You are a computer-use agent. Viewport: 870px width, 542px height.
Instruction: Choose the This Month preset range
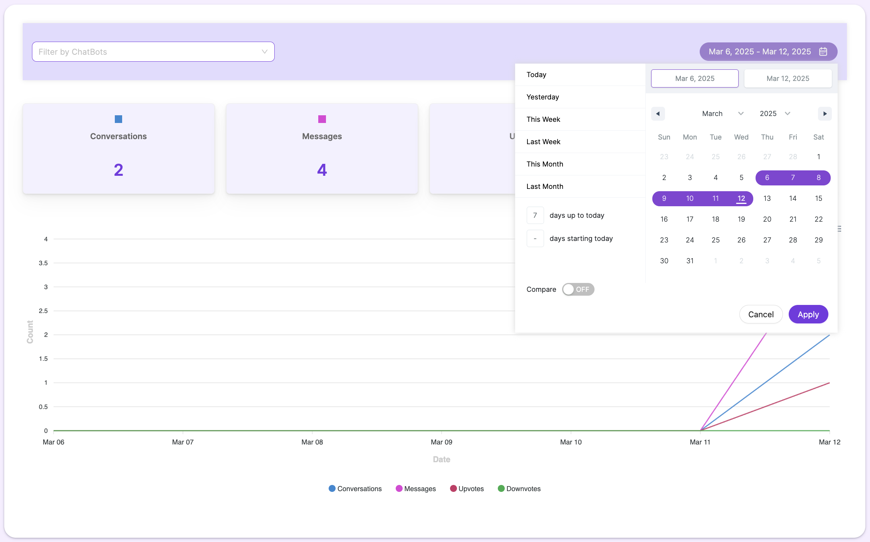click(x=544, y=164)
